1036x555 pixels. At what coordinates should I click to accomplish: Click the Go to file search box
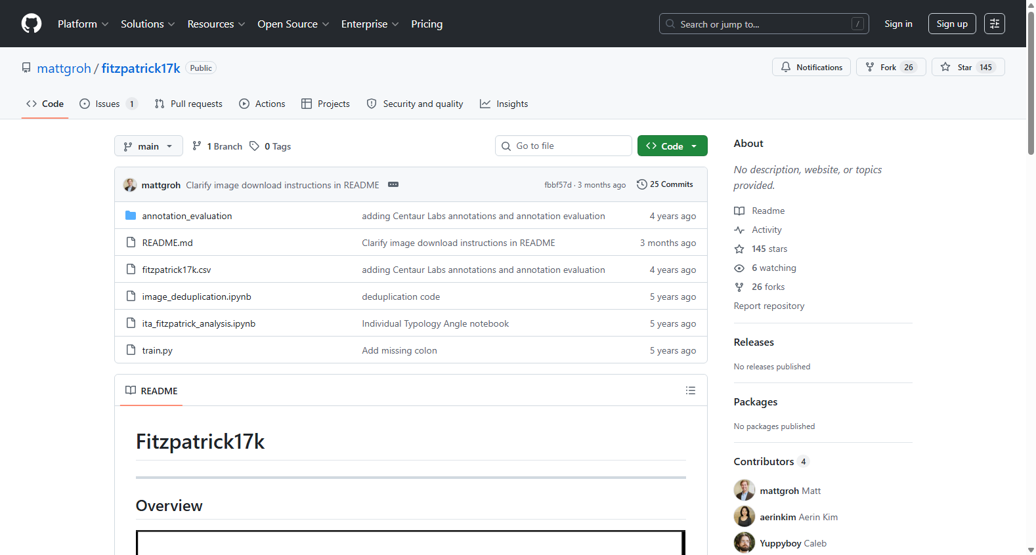point(563,146)
